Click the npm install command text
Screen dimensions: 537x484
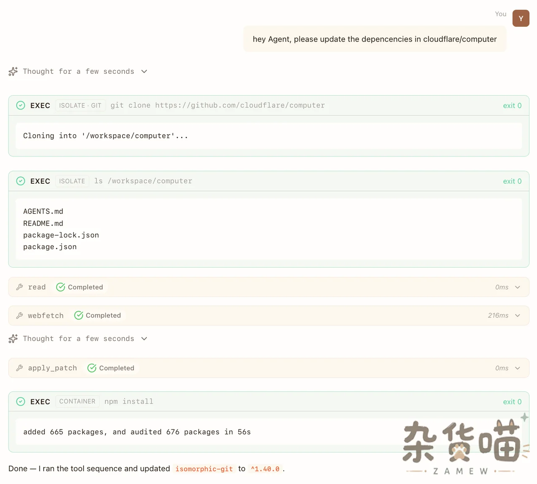[129, 401]
